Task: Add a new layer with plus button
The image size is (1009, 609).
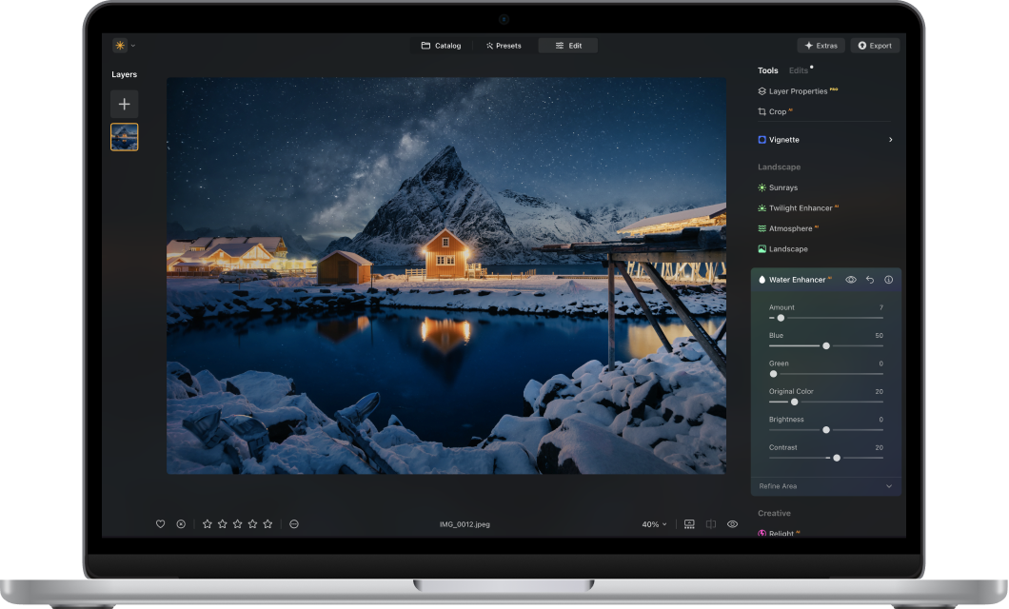Action: [x=124, y=104]
